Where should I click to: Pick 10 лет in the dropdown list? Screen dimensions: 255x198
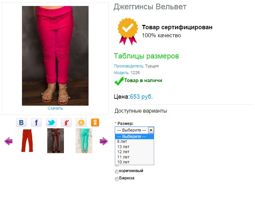click(x=134, y=162)
